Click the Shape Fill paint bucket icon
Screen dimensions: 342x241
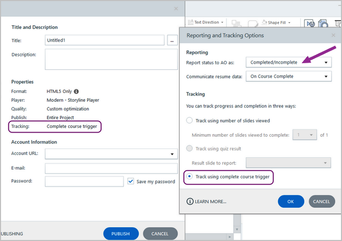(x=264, y=22)
